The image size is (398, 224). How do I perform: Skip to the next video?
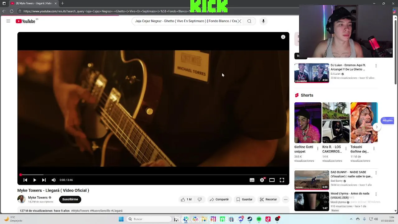coord(44,180)
